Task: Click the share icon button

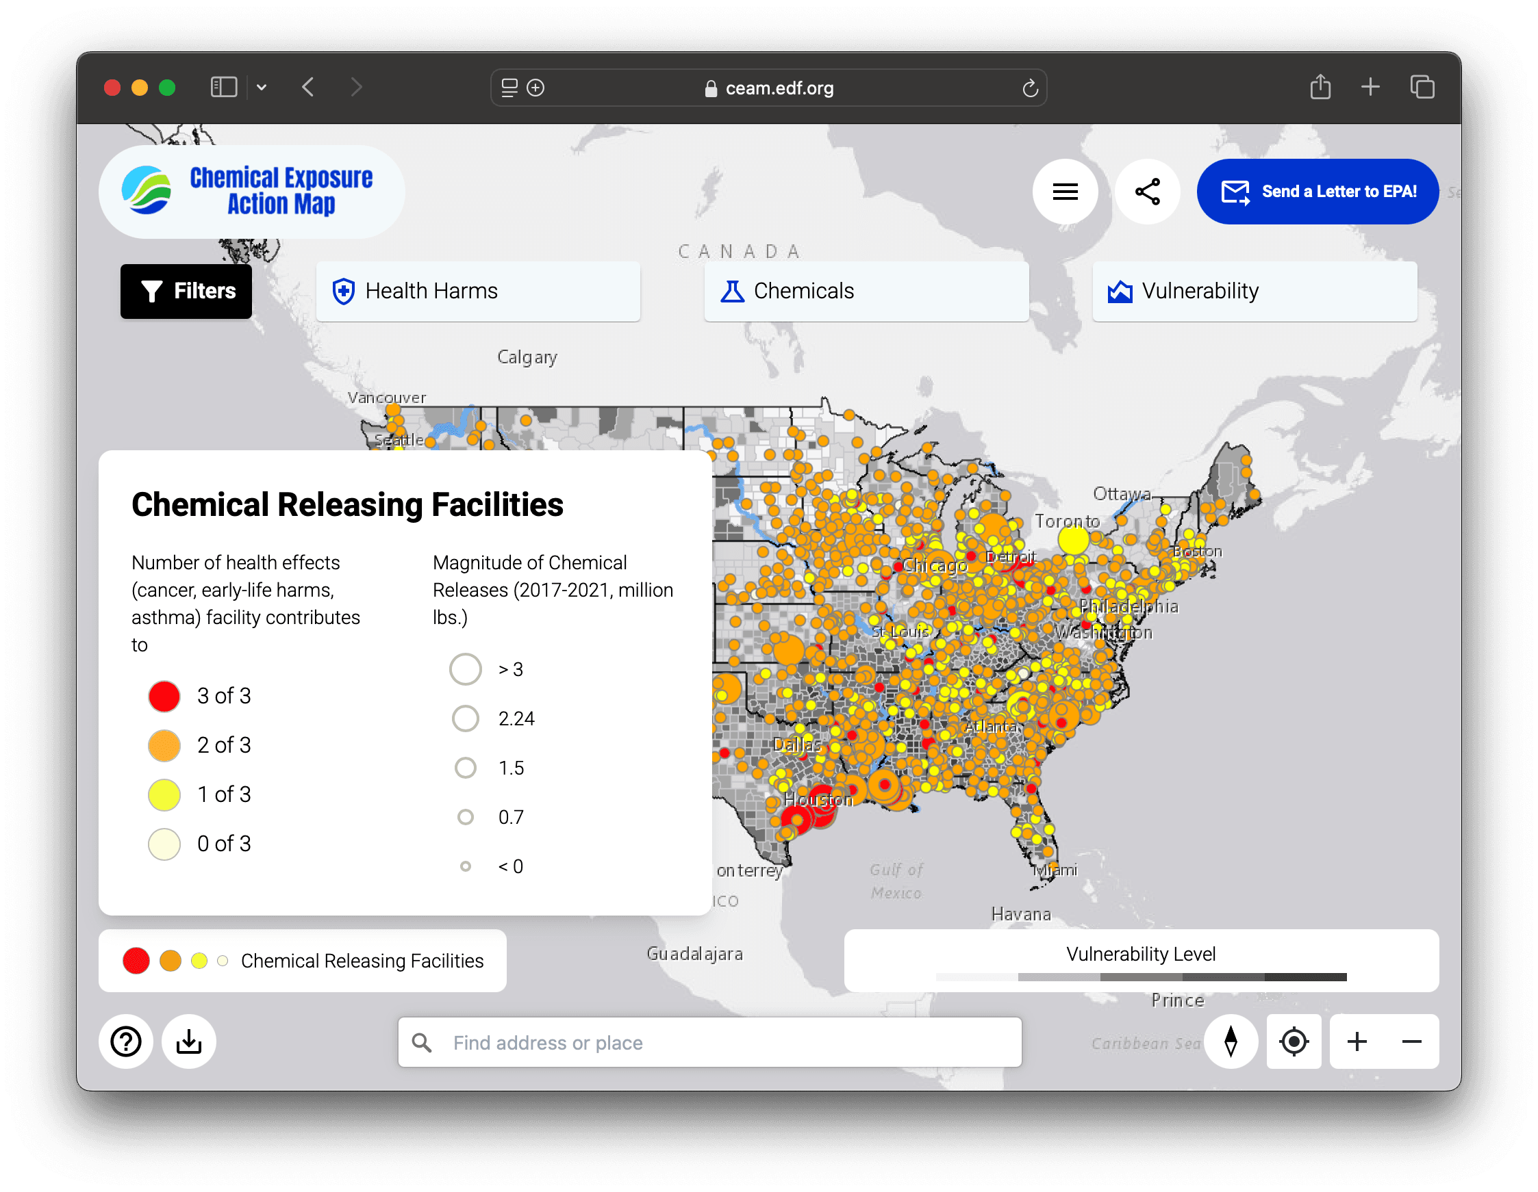Action: pos(1147,192)
